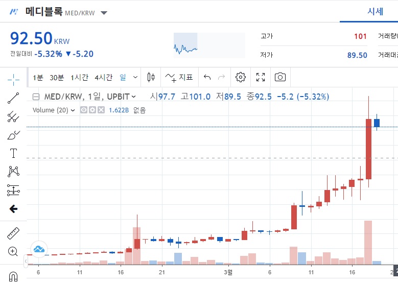Select the trend line drawing tool
Image resolution: width=398 pixels, height=285 pixels.
pyautogui.click(x=13, y=98)
